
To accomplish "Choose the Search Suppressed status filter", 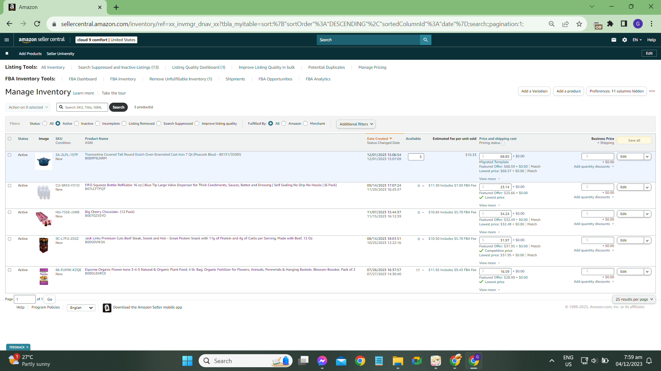I will tap(159, 124).
